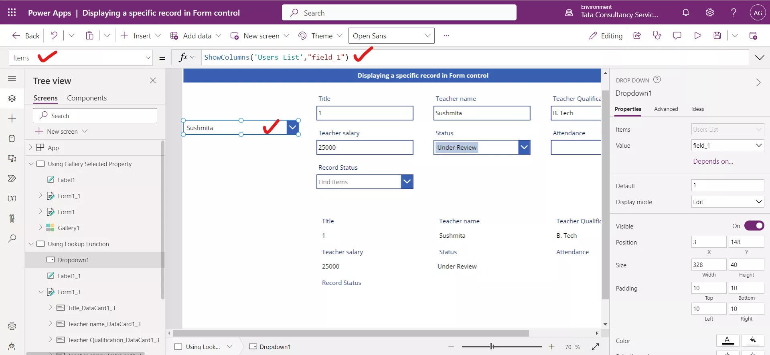Open the Help question mark icon
Viewport: 770px width, 355px height.
pyautogui.click(x=734, y=12)
